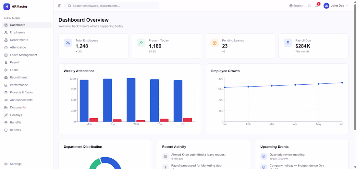Viewport: 357px width, 169px height.
Task: Click the Present Today card icon
Action: pos(141,43)
